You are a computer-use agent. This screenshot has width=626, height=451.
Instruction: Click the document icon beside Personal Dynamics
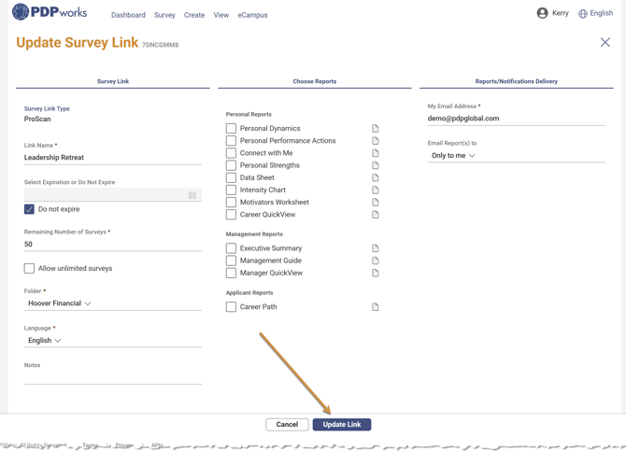click(376, 129)
